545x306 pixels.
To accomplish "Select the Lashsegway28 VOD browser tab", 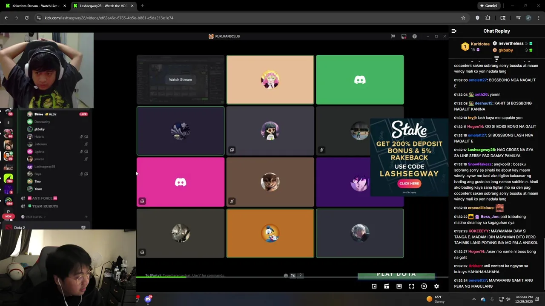I will pyautogui.click(x=103, y=6).
